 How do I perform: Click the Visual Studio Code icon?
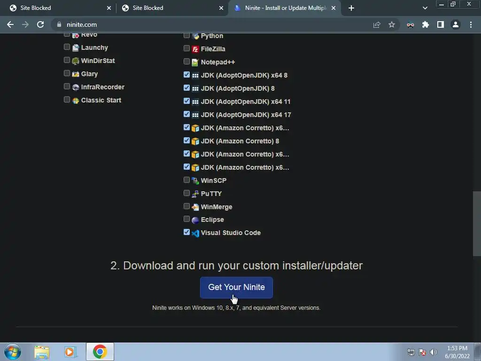[195, 233]
